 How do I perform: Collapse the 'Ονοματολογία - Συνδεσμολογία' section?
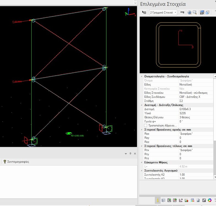pos(142,76)
